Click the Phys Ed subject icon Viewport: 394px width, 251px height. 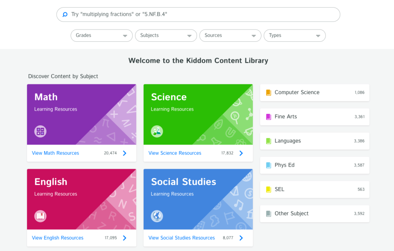[x=268, y=165]
